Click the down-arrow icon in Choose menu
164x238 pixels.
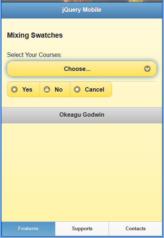pos(147,69)
